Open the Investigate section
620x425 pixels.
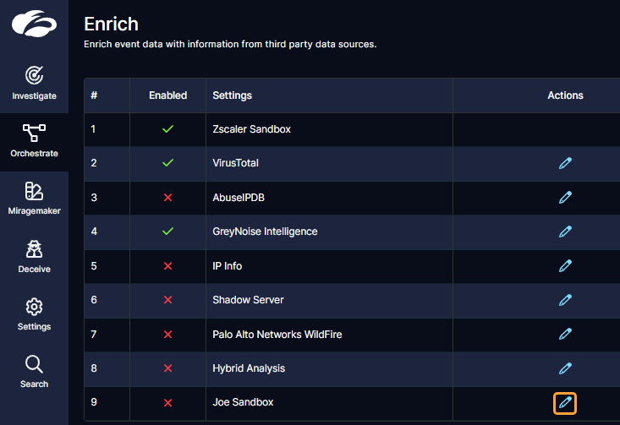34,83
